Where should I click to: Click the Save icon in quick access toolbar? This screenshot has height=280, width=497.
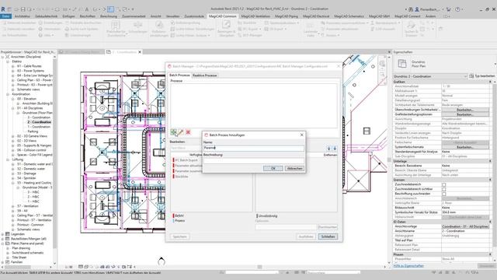(23, 9)
